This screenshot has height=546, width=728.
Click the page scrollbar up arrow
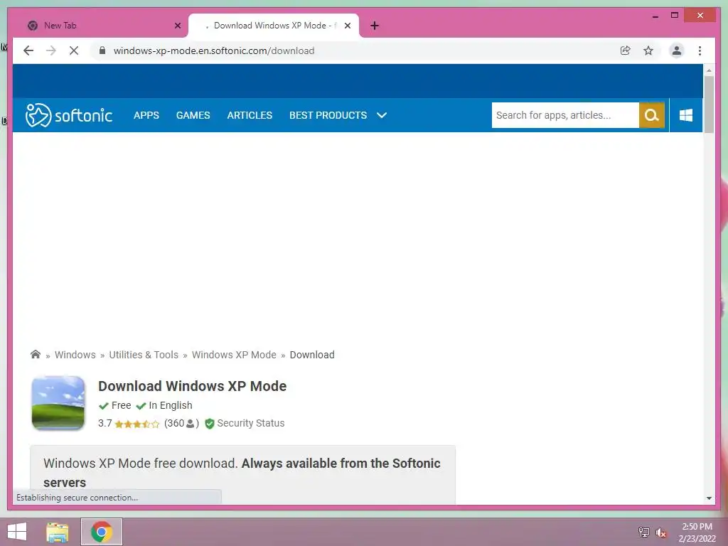coord(709,70)
